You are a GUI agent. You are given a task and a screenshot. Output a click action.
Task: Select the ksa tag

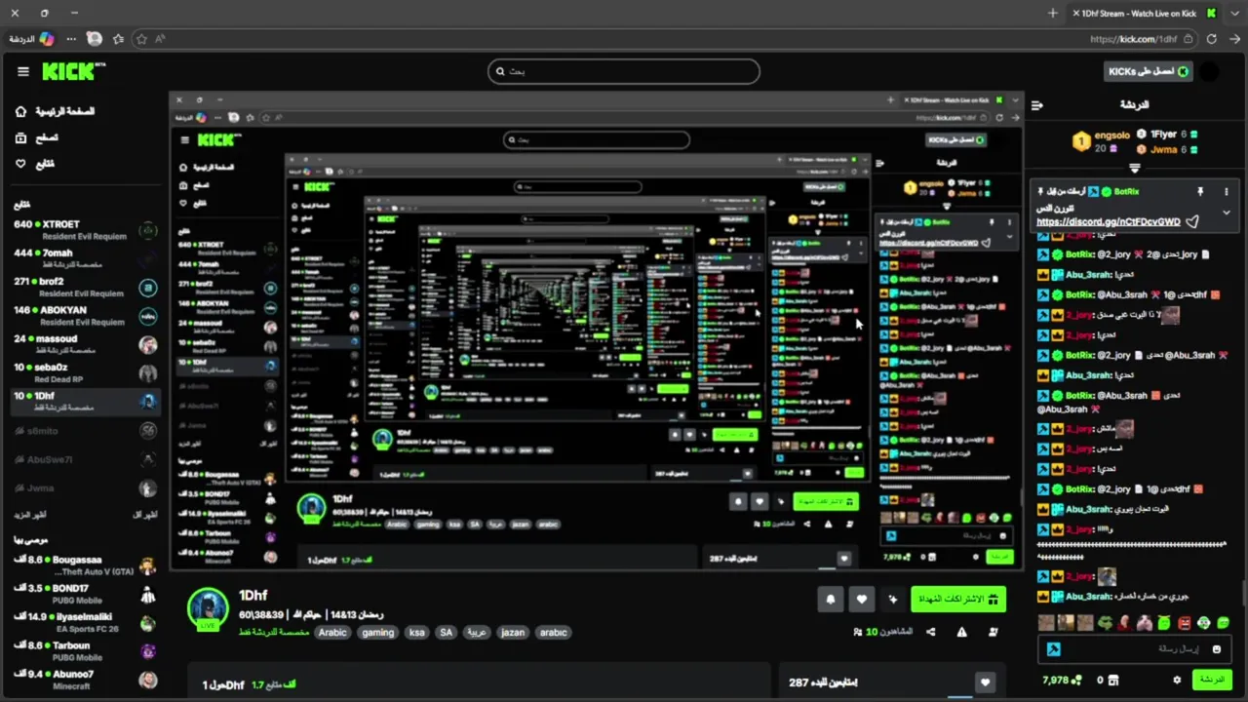(x=417, y=632)
